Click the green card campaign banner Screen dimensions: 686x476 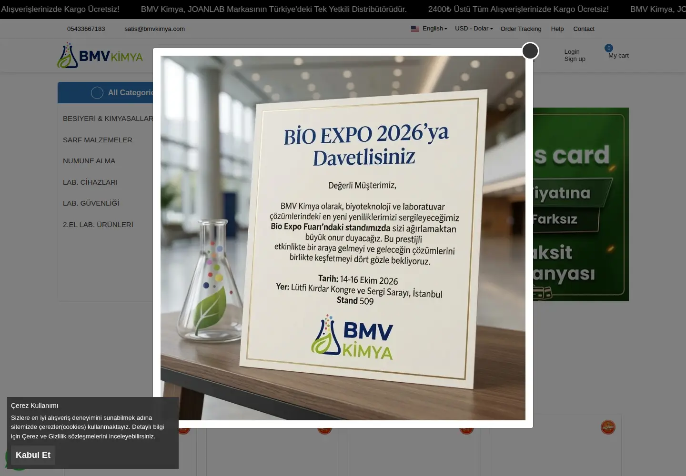[x=581, y=204]
